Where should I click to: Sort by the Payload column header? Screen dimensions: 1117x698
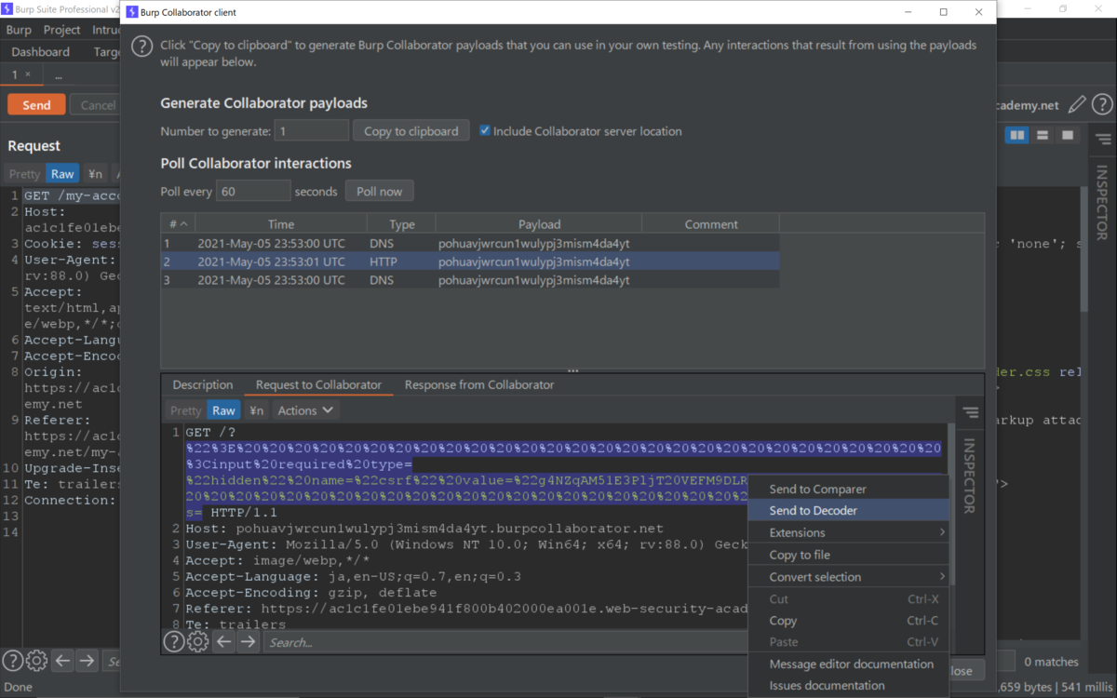539,223
